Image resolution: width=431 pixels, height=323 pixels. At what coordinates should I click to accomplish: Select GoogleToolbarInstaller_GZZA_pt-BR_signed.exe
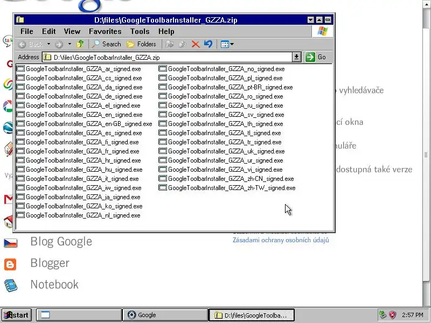226,87
